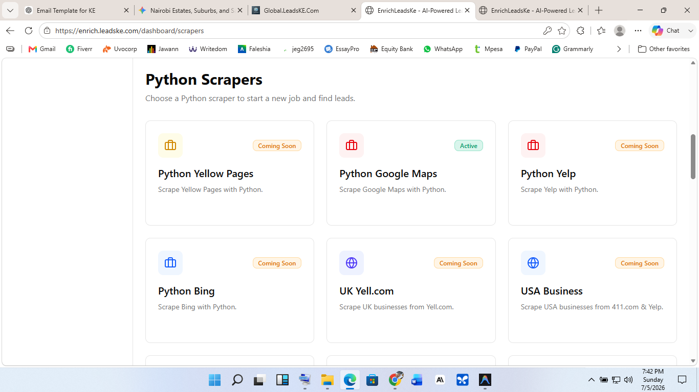Open the PayPal bookmark
699x392 pixels.
(x=528, y=49)
